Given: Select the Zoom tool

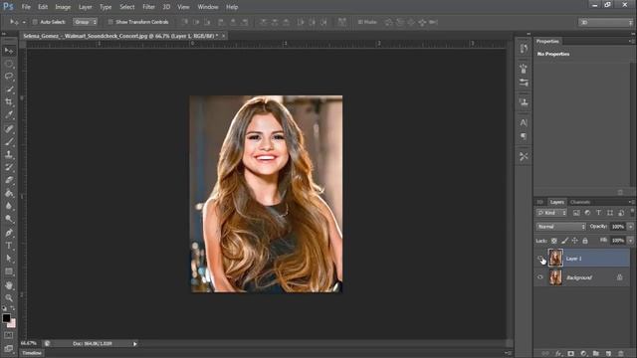Looking at the screenshot, I should point(9,298).
